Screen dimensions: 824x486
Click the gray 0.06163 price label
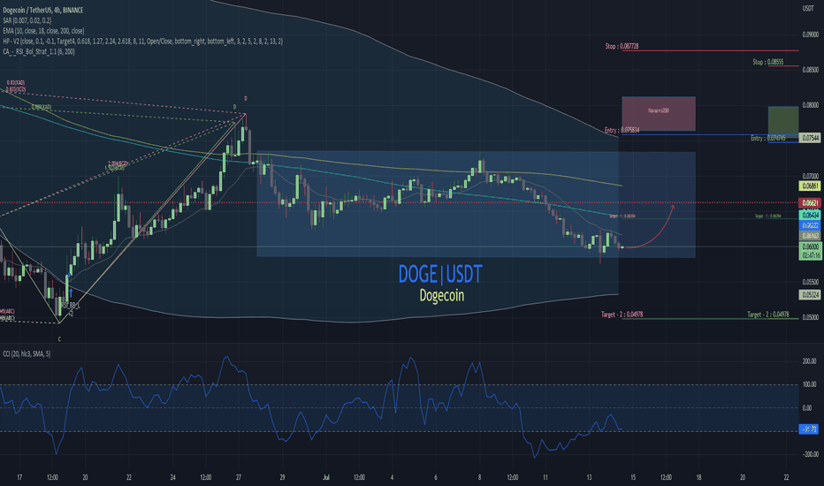tap(810, 236)
